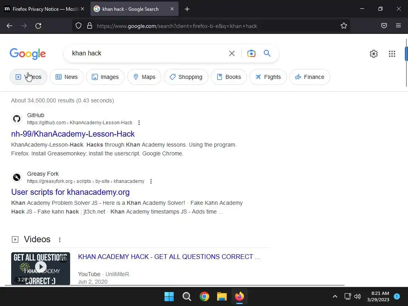Open more options for GitHub result
Screen dimensions: 408x306
(139, 123)
